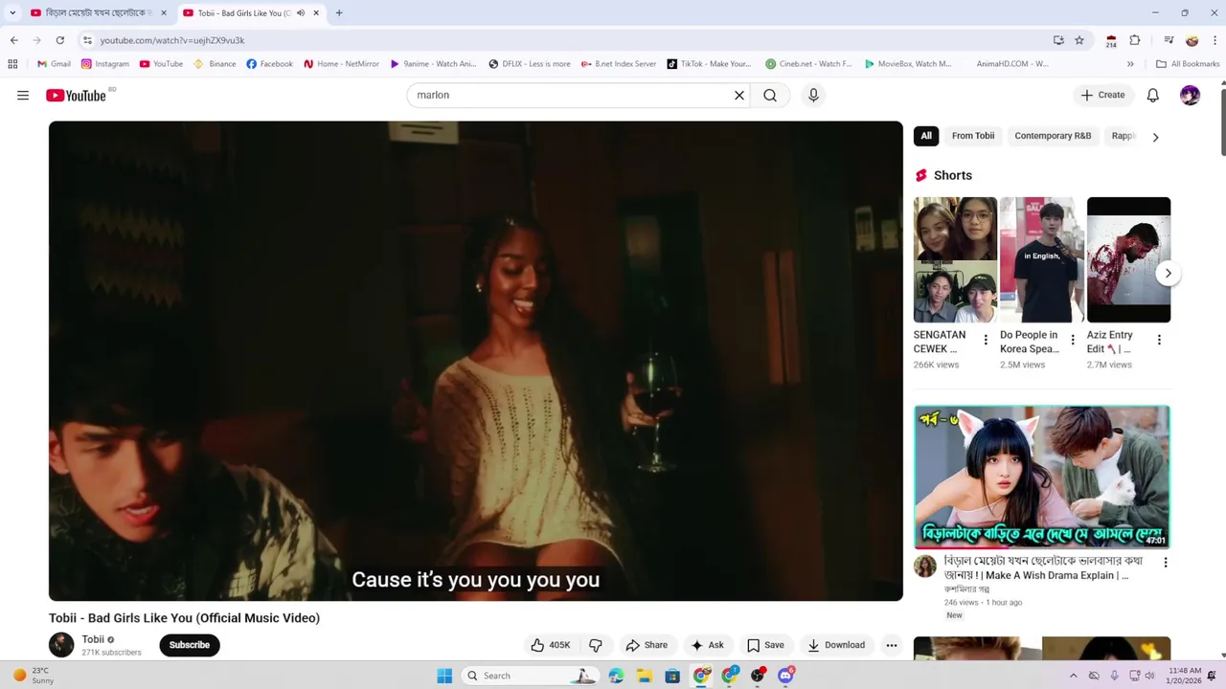Open the tab search dropdown
The image size is (1226, 689).
[x=12, y=13]
